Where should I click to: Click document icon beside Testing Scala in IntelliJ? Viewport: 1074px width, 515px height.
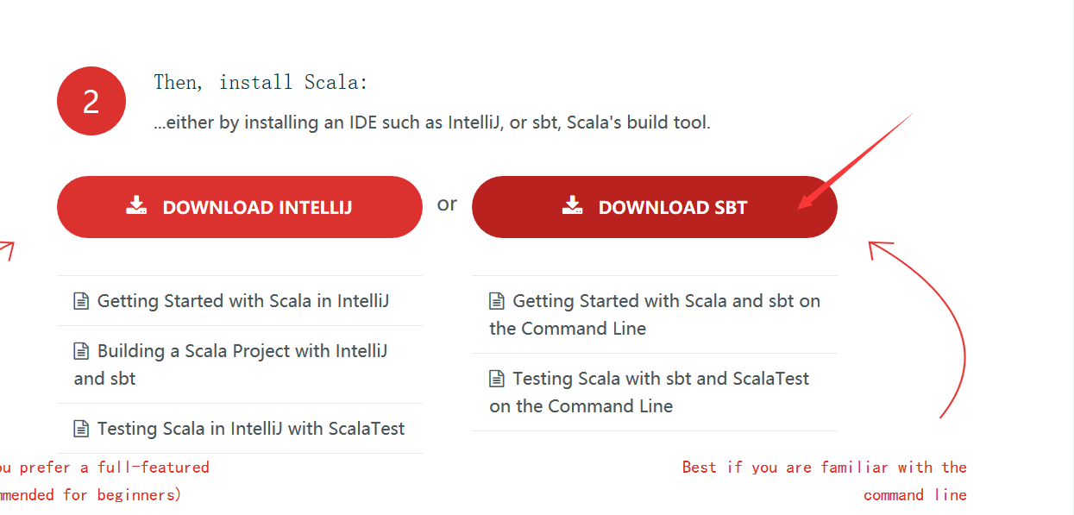click(x=81, y=429)
